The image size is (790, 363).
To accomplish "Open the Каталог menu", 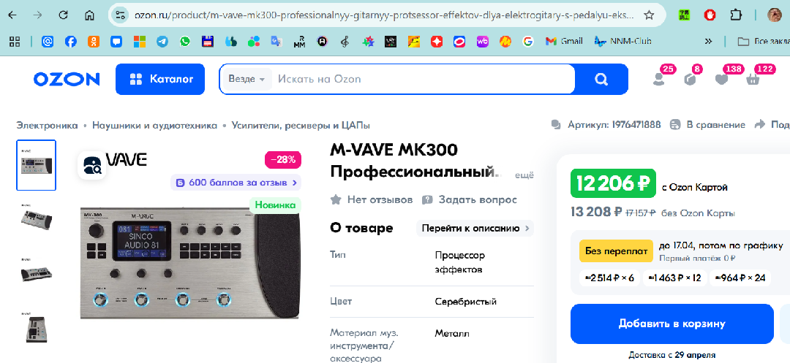I will pyautogui.click(x=160, y=79).
